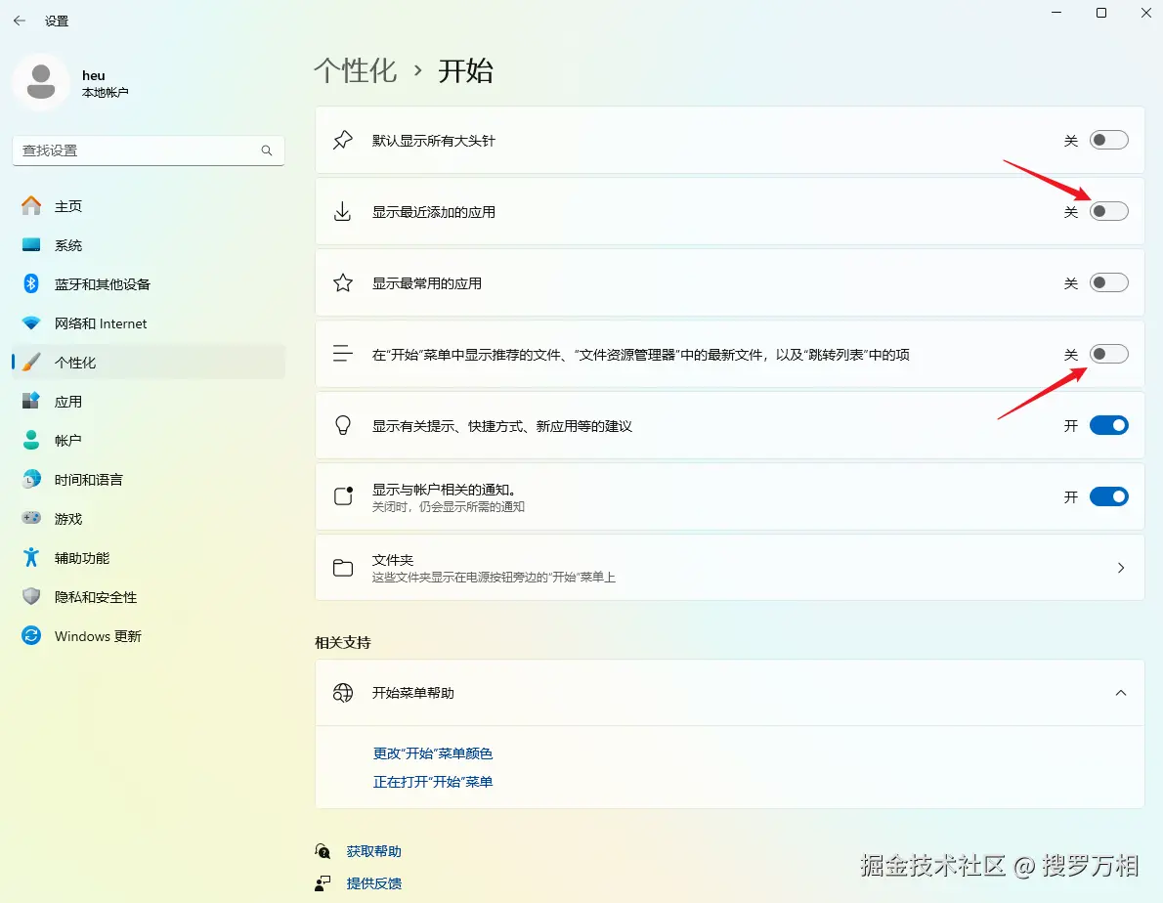Enable 显示最近添加的应用 switch
This screenshot has width=1163, height=903.
(x=1109, y=211)
